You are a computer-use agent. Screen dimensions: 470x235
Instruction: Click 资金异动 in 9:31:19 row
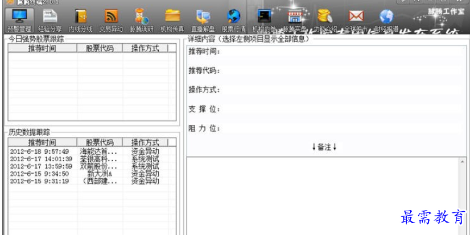[x=145, y=181]
